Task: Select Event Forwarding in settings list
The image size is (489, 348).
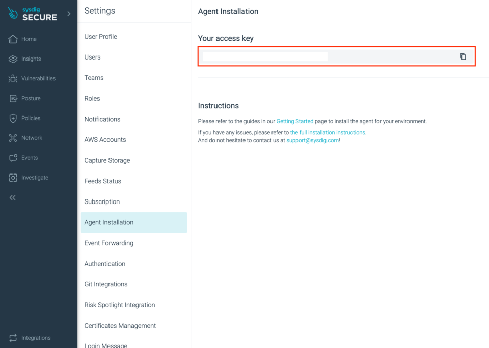Action: [109, 243]
